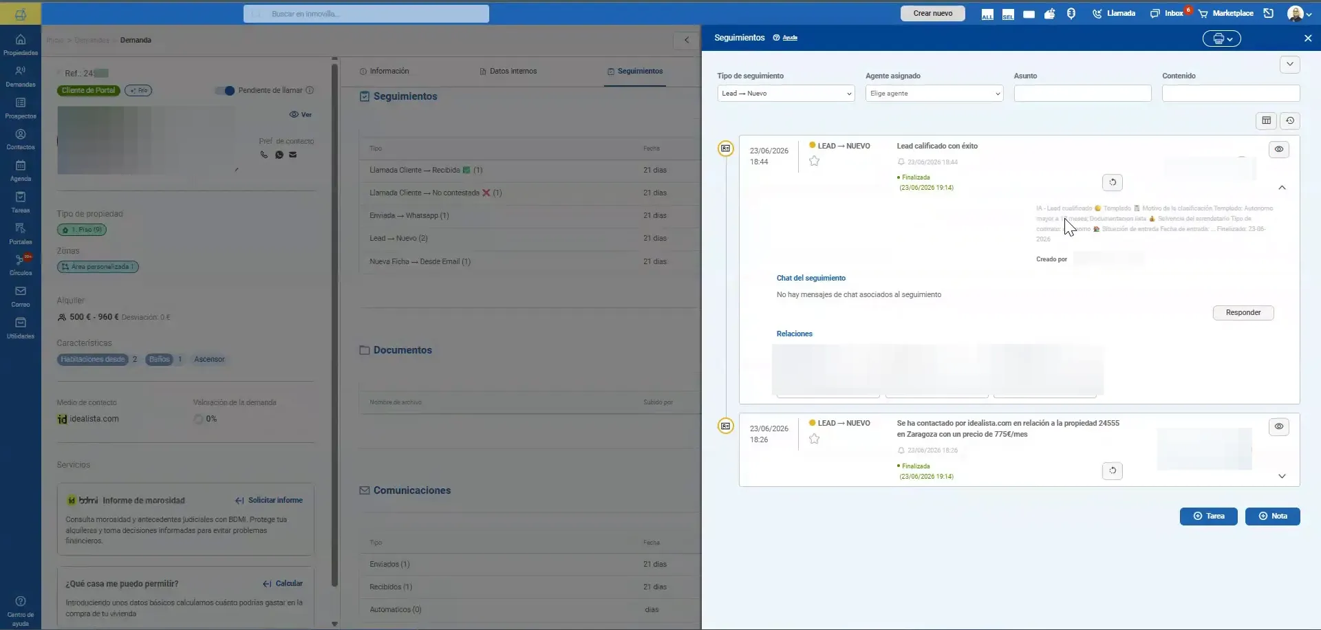Open Portales in the left sidebar

click(x=21, y=234)
